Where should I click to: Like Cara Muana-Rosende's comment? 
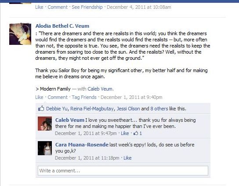(x=127, y=158)
